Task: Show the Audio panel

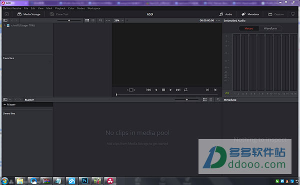Action: coord(225,14)
